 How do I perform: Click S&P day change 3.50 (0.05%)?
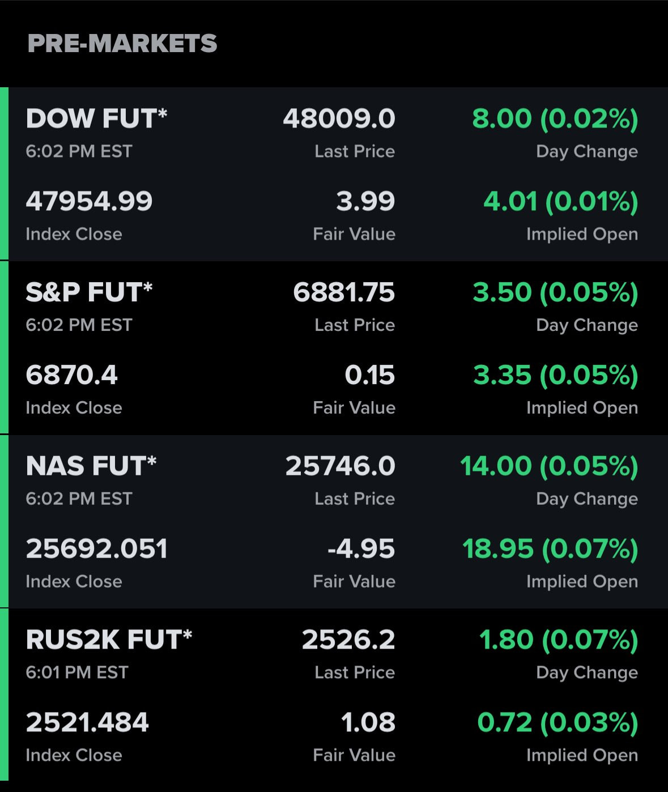point(555,292)
